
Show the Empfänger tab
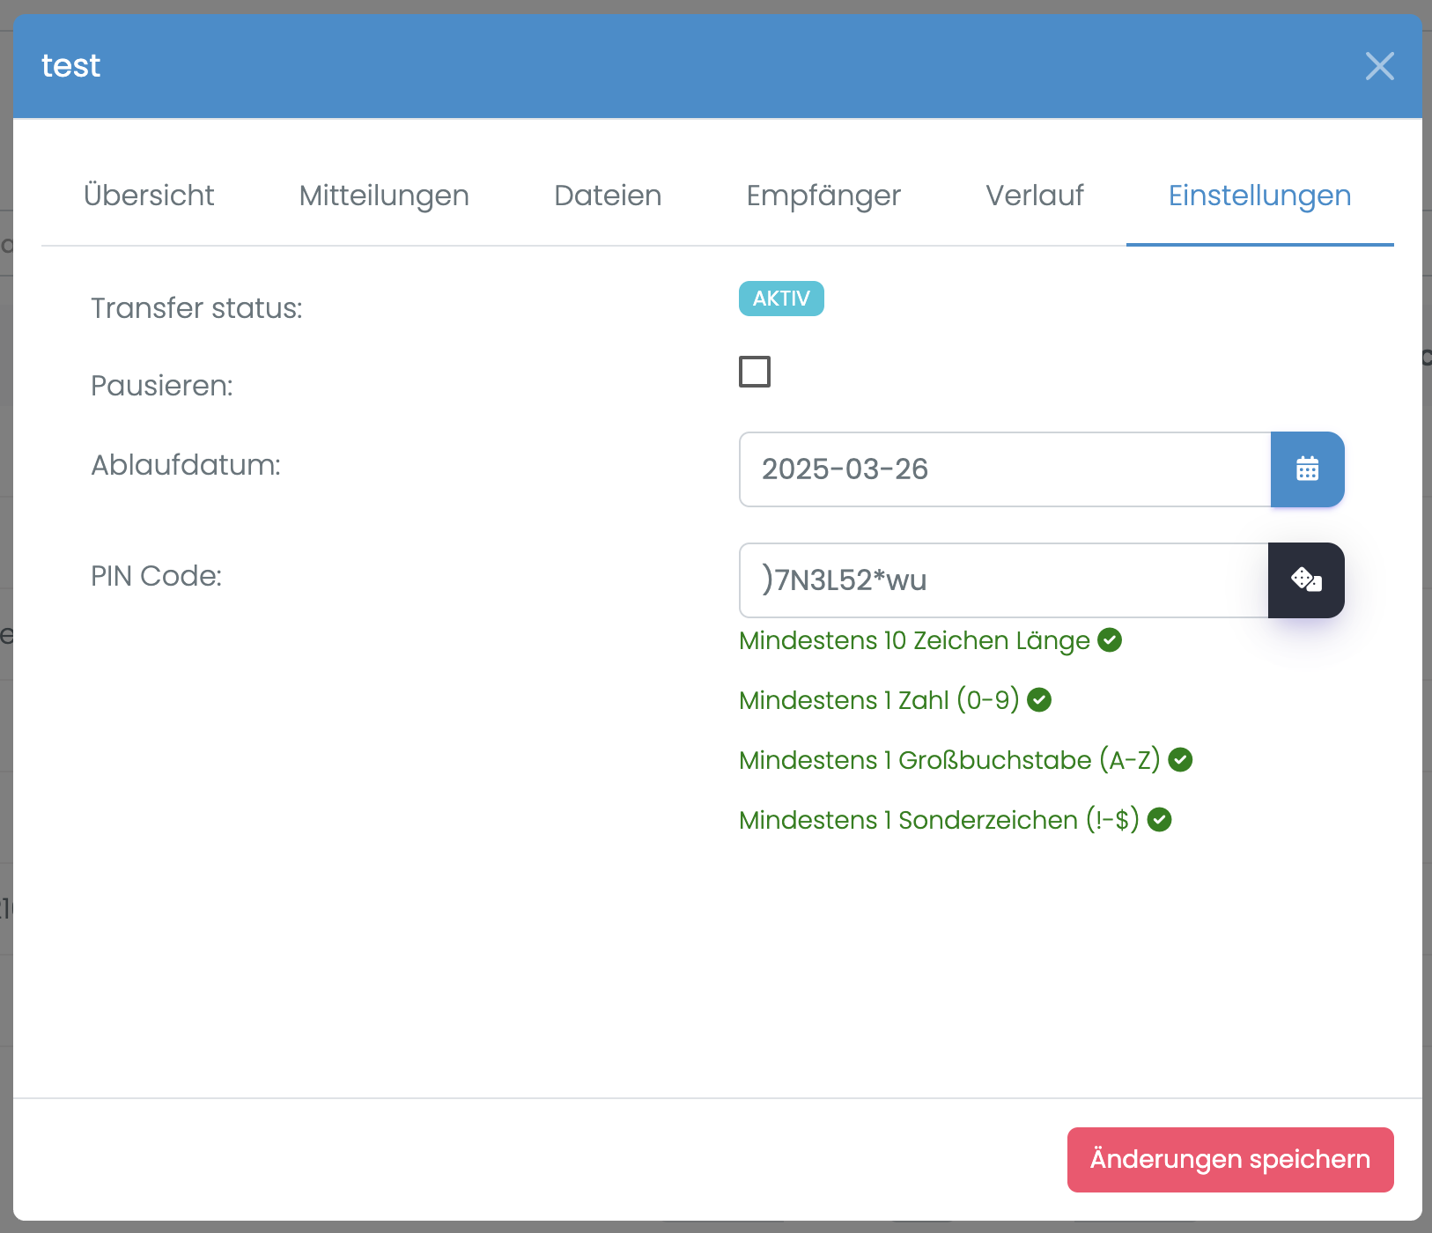pyautogui.click(x=823, y=196)
